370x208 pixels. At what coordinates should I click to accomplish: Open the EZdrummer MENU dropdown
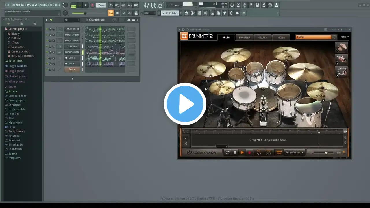(344, 37)
